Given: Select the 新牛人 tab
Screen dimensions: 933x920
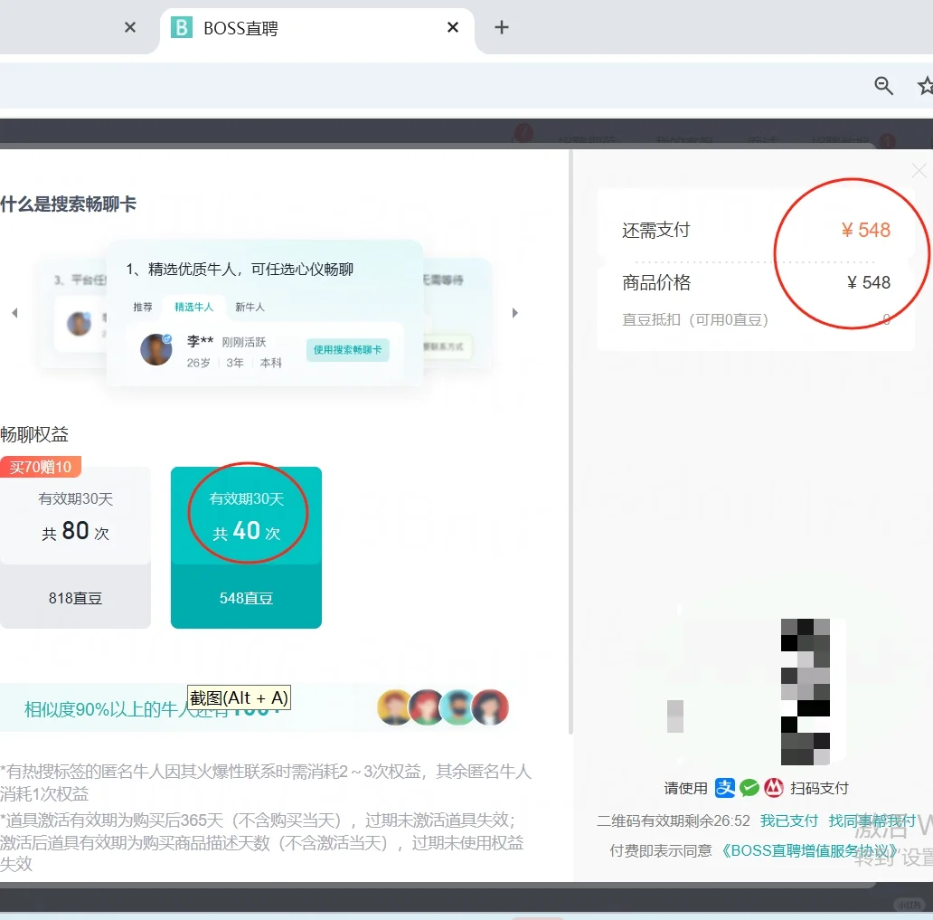Looking at the screenshot, I should 250,307.
